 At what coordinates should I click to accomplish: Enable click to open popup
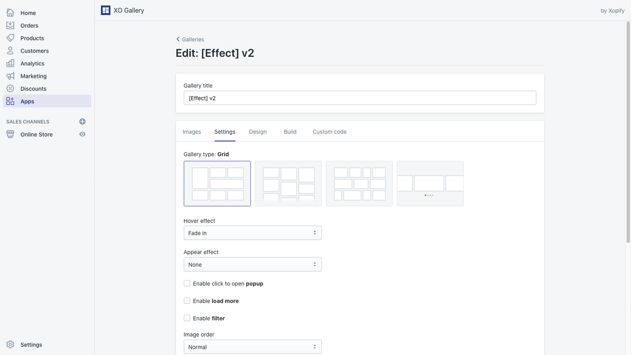click(187, 283)
